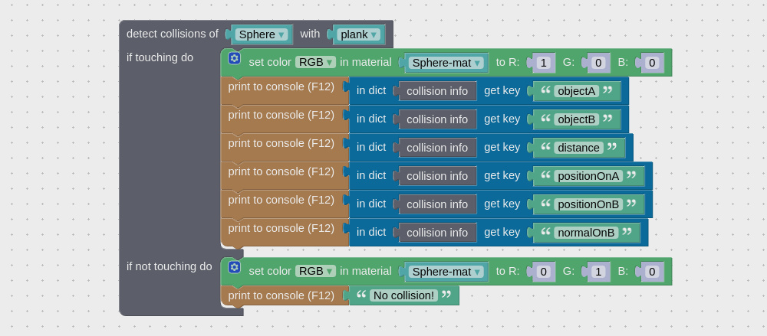The height and width of the screenshot is (336, 767).
Task: Click 'get key' text in objectB row
Action: (x=502, y=119)
